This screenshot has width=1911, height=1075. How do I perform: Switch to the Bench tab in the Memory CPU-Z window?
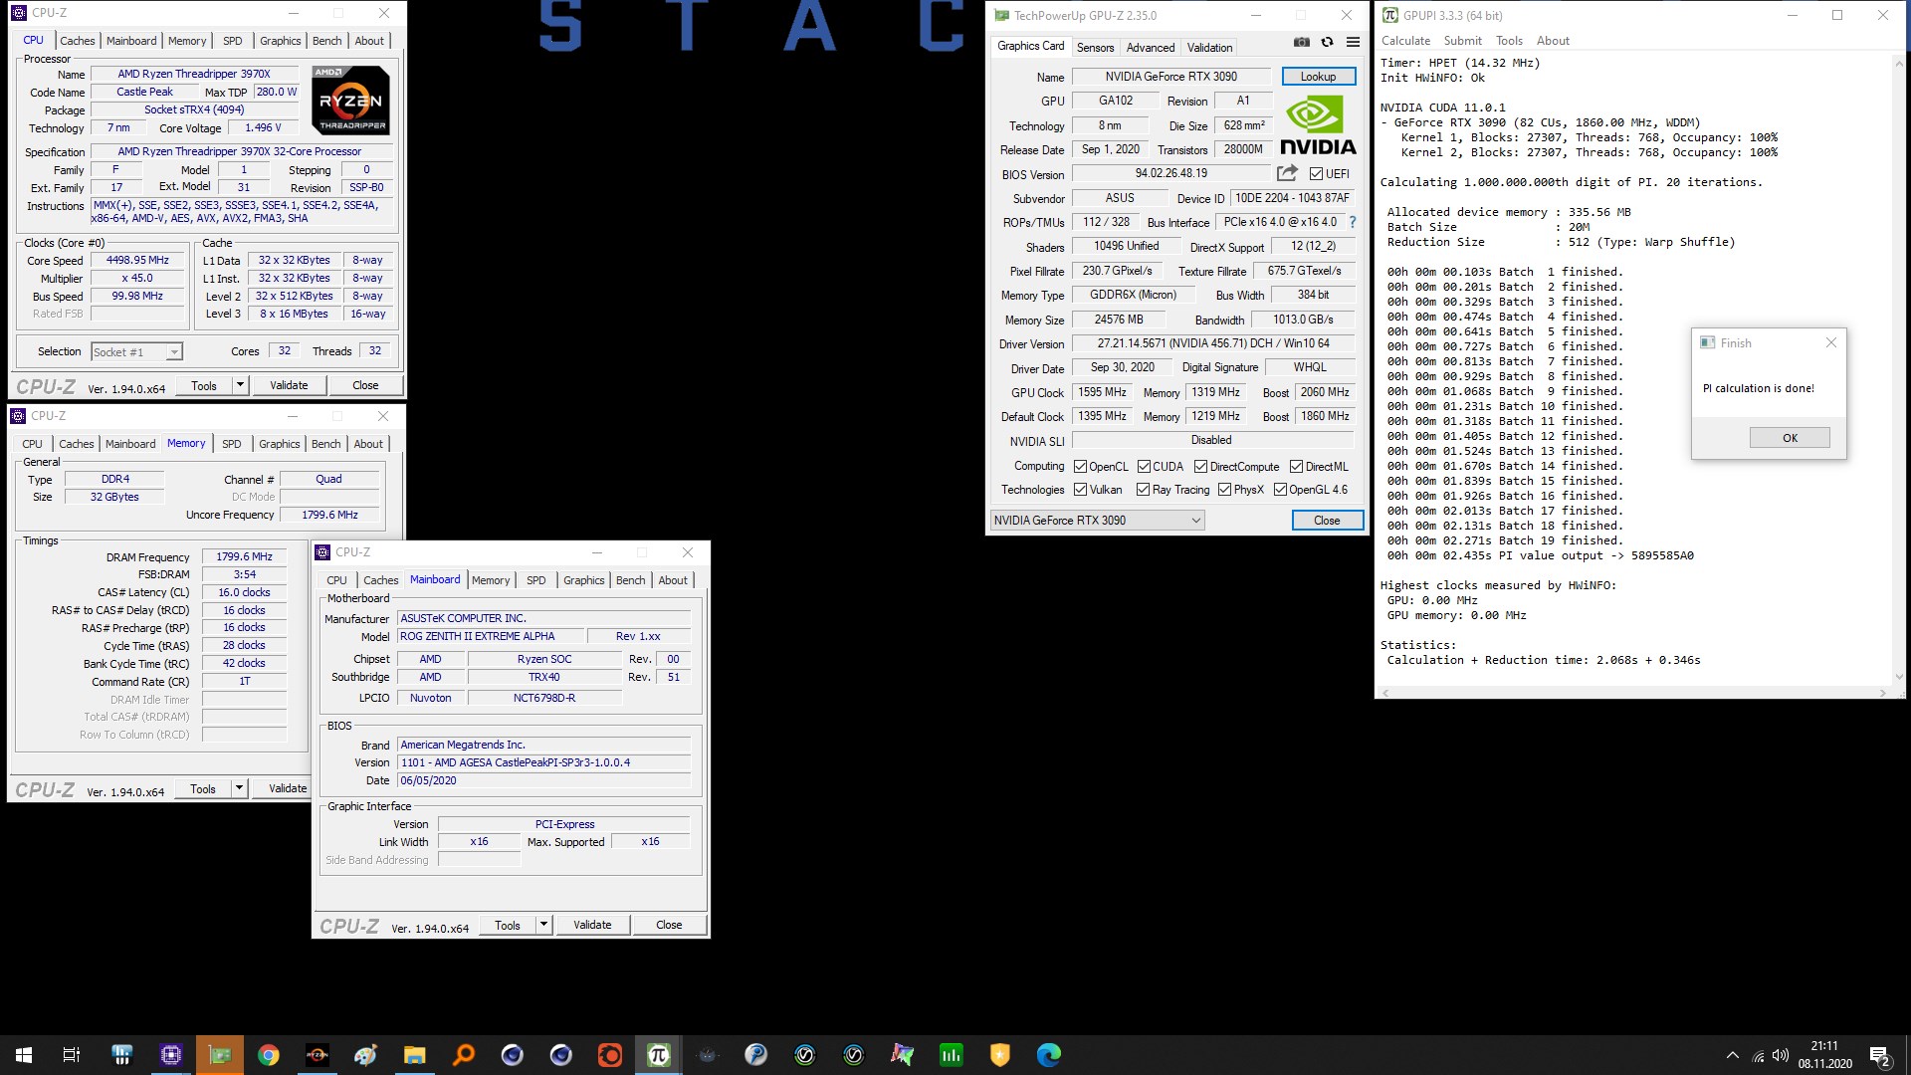point(325,444)
